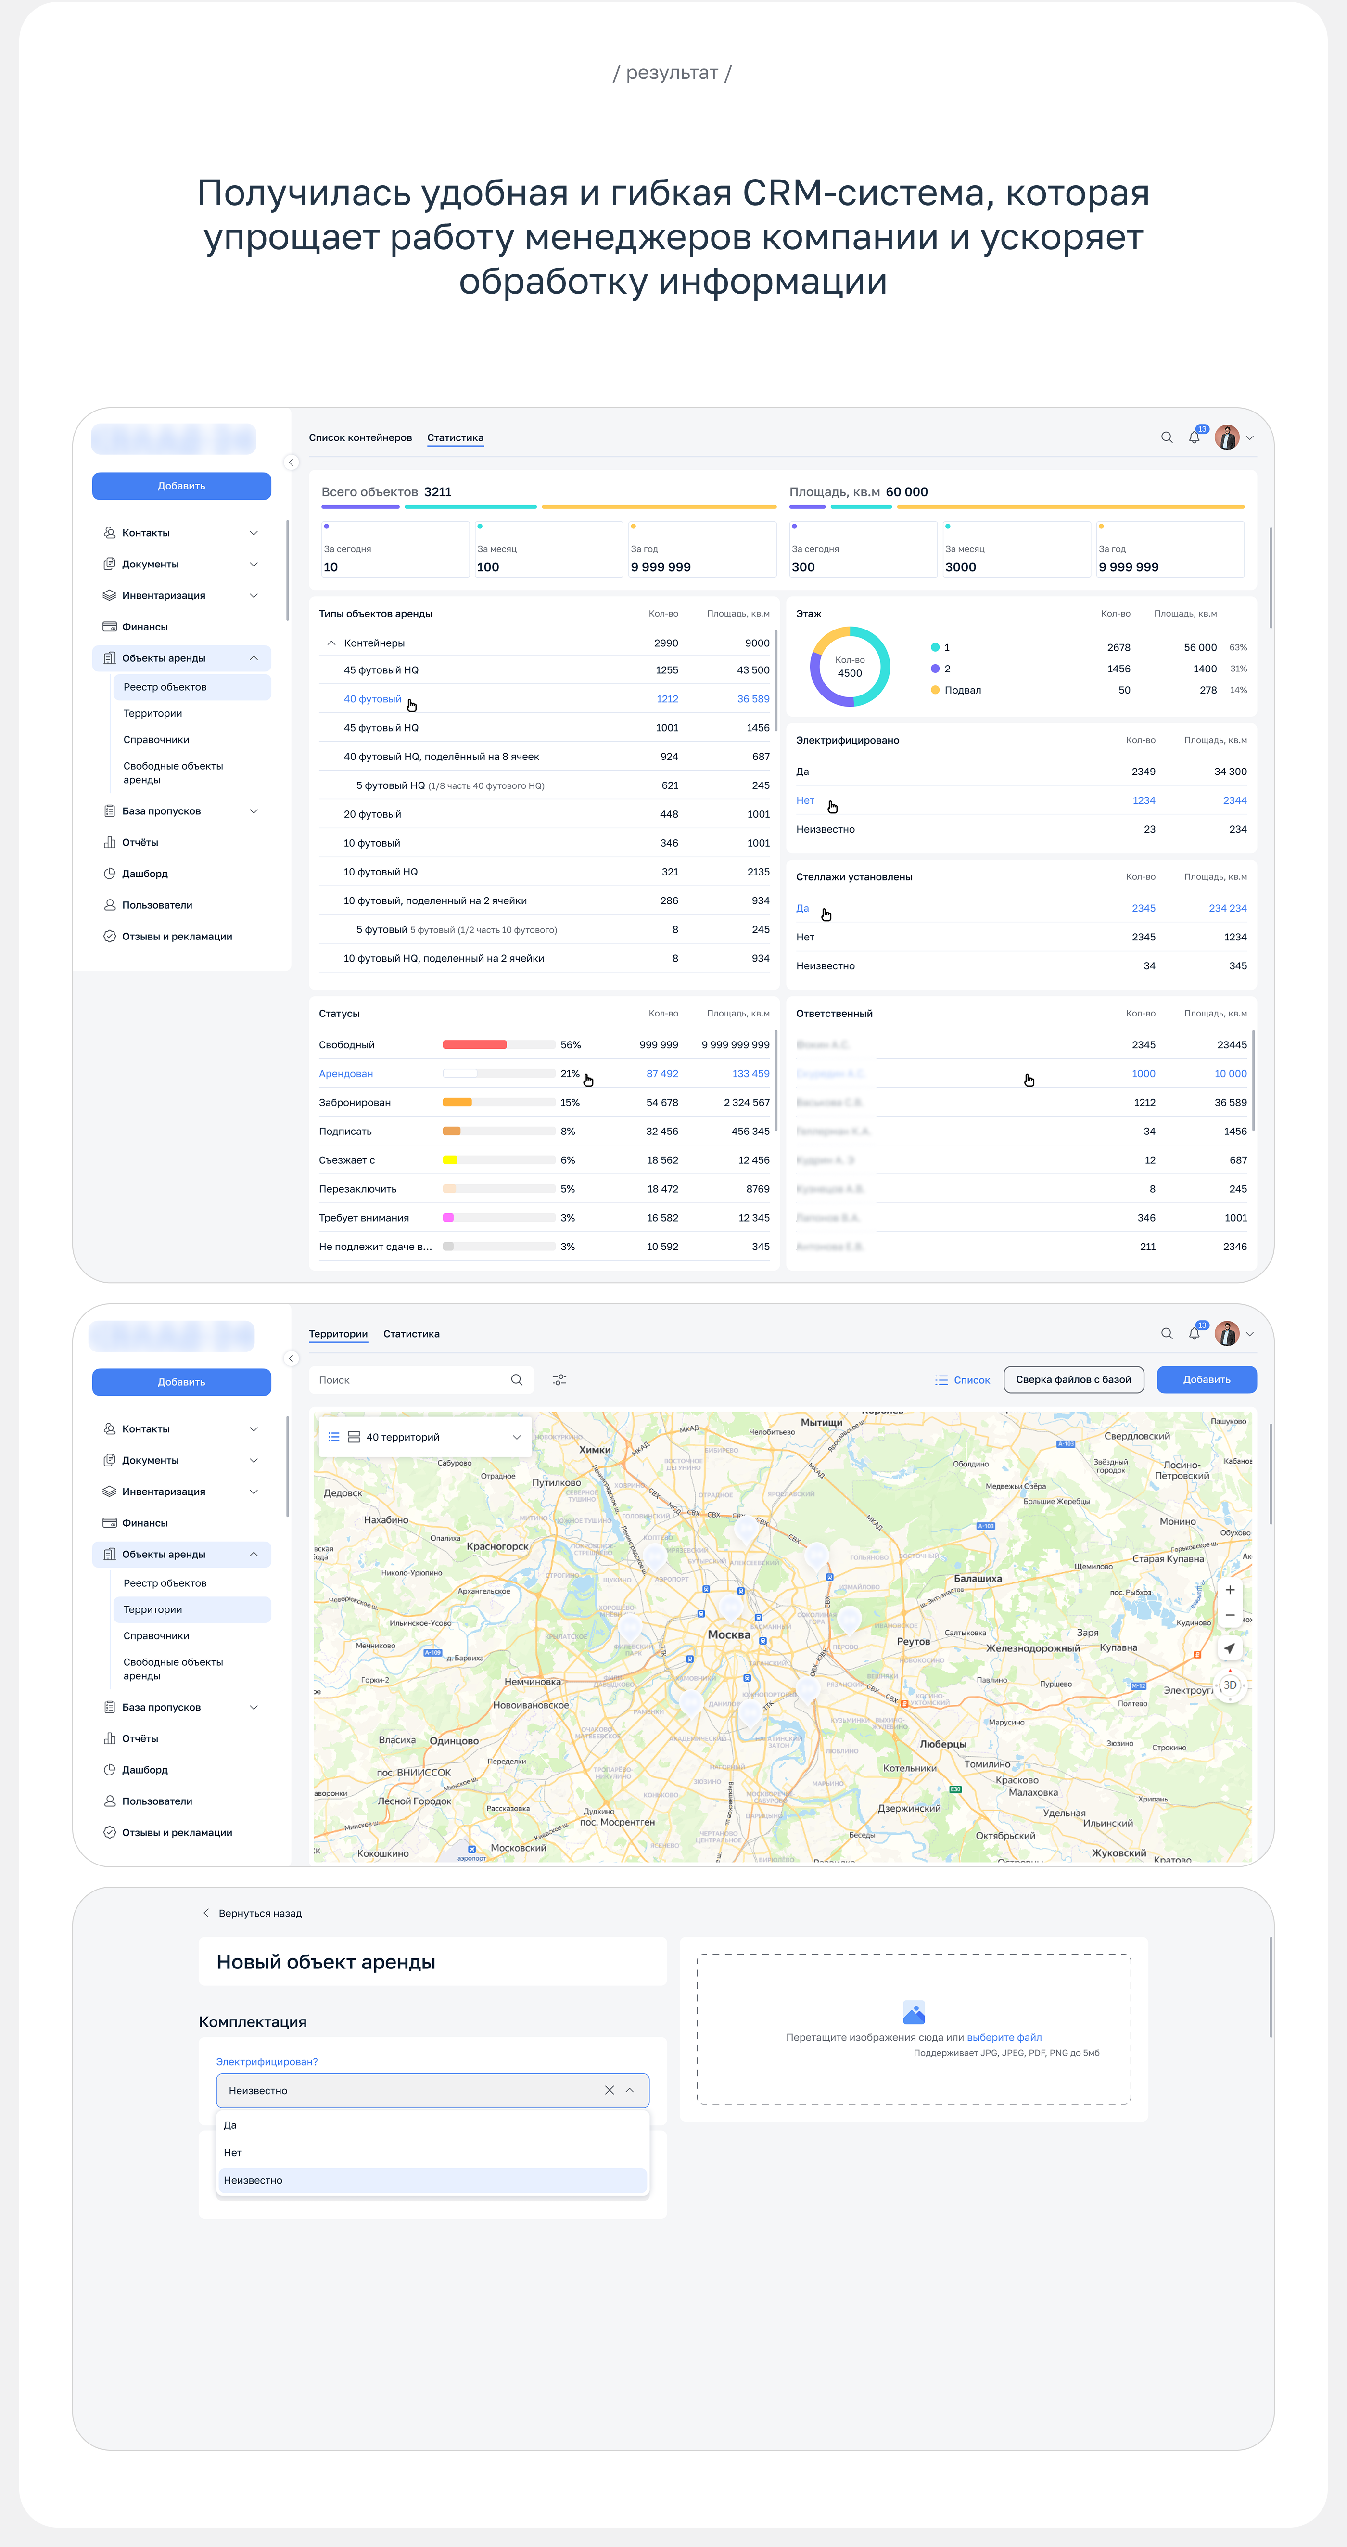Select the list view icon next to Список

[943, 1379]
